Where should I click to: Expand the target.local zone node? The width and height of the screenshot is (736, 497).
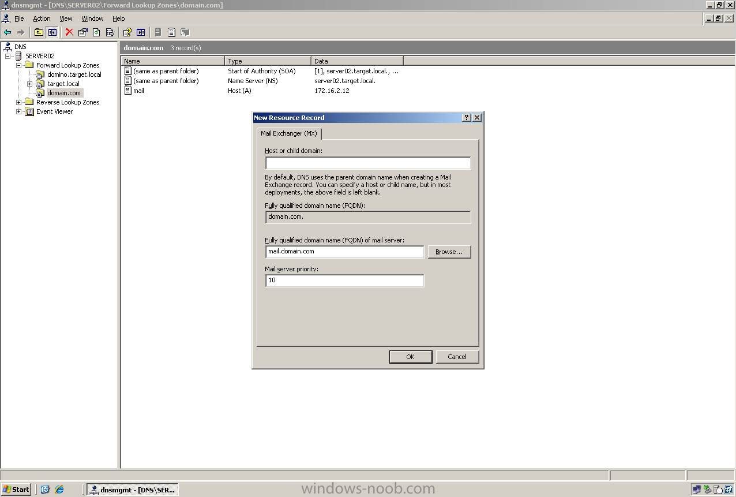(x=30, y=84)
